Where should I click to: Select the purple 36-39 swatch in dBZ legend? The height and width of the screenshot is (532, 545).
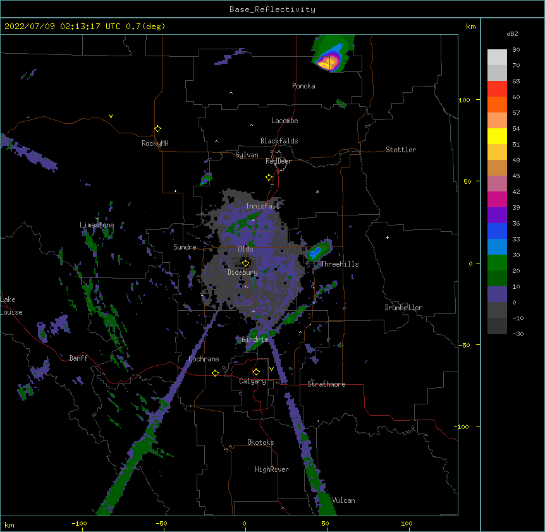click(x=497, y=215)
